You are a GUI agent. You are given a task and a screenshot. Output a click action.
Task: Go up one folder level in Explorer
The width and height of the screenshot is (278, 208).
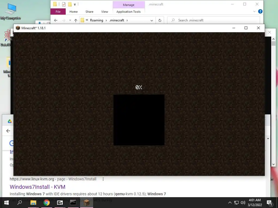(76, 20)
